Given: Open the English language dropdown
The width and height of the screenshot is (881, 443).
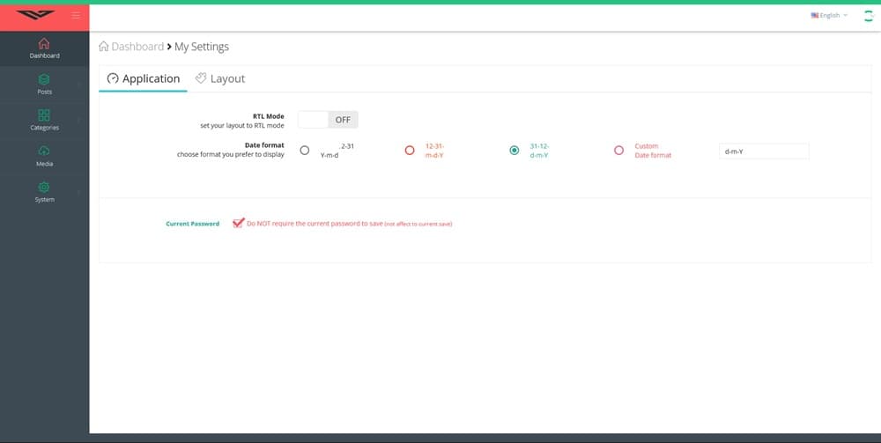Looking at the screenshot, I should pos(829,15).
